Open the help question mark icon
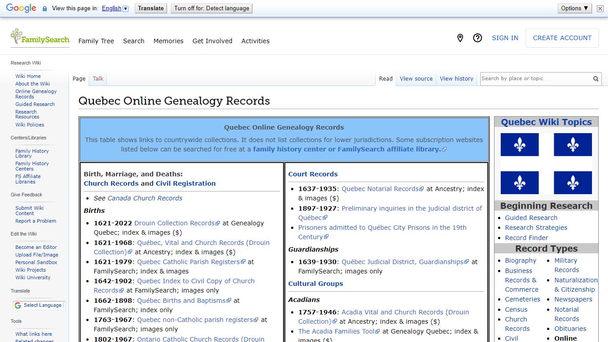Viewport: 608px width, 342px height. pos(478,38)
